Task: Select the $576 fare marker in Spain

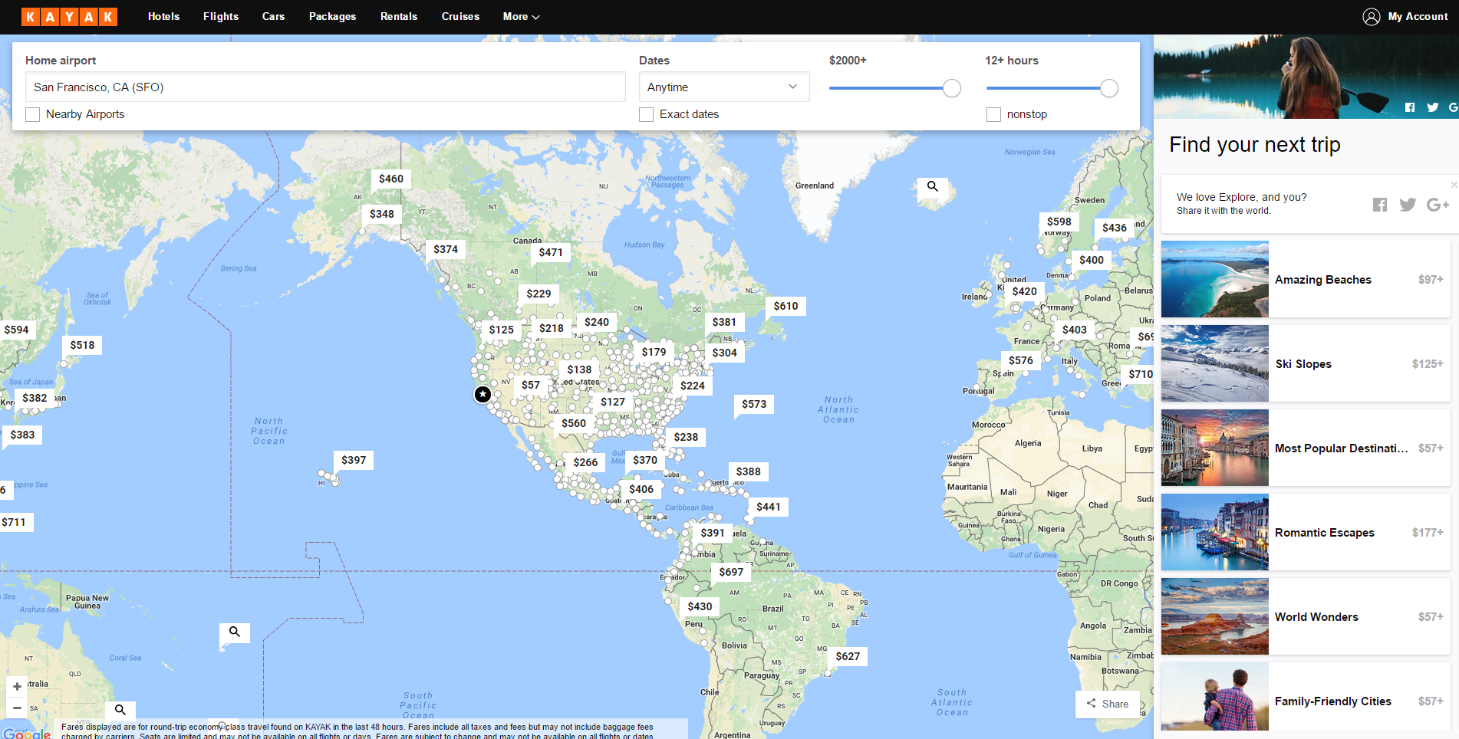Action: (x=1021, y=360)
